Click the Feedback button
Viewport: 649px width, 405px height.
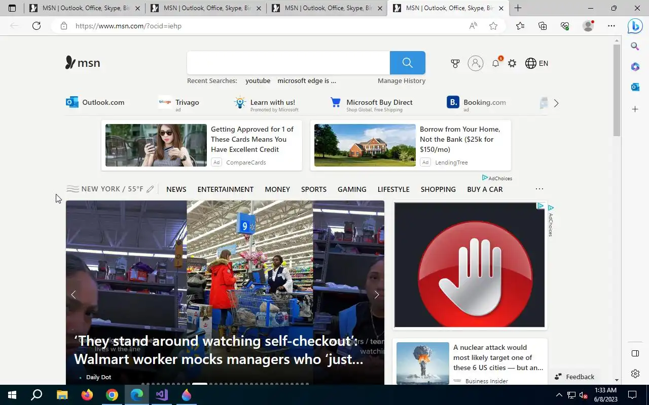574,377
